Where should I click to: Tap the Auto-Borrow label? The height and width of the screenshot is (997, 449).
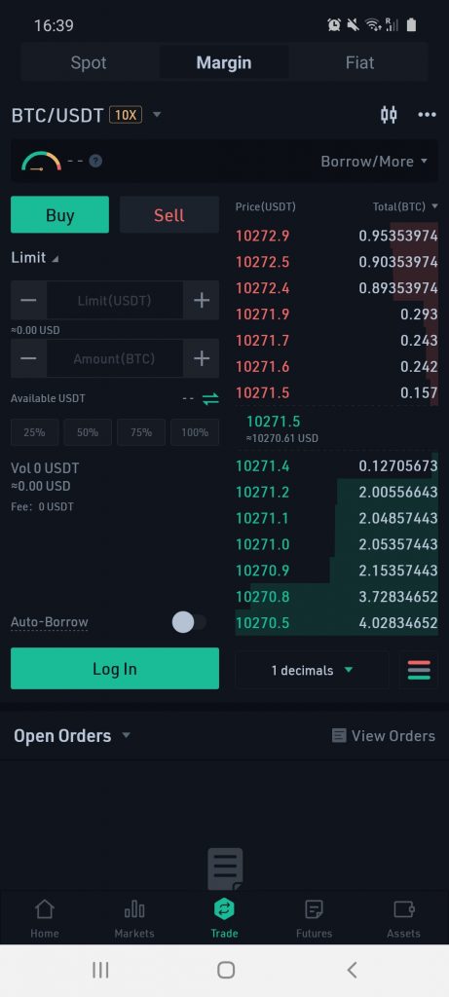[x=50, y=622]
